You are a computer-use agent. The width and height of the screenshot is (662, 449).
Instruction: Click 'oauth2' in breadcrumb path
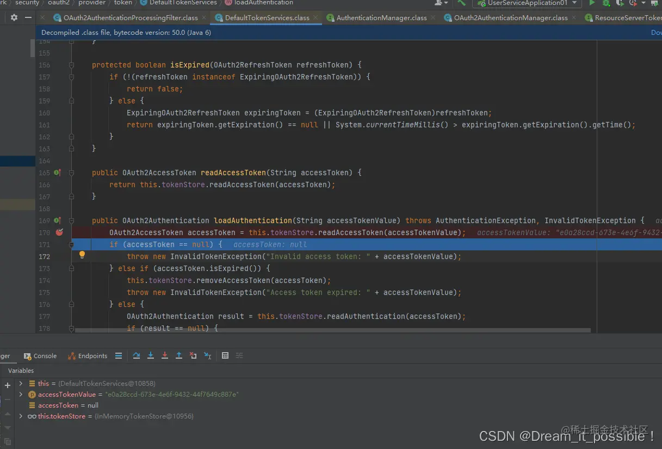(x=59, y=3)
